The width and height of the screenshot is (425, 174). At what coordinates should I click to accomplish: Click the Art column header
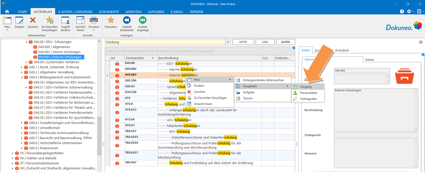117,58
